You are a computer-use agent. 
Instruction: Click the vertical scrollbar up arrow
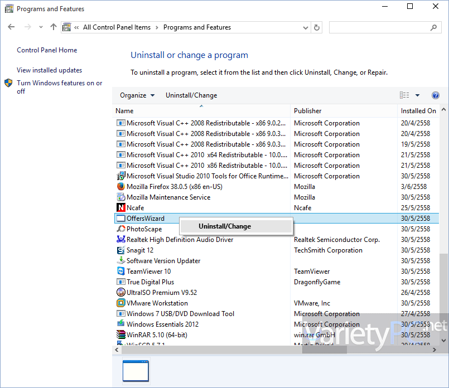pyautogui.click(x=443, y=109)
